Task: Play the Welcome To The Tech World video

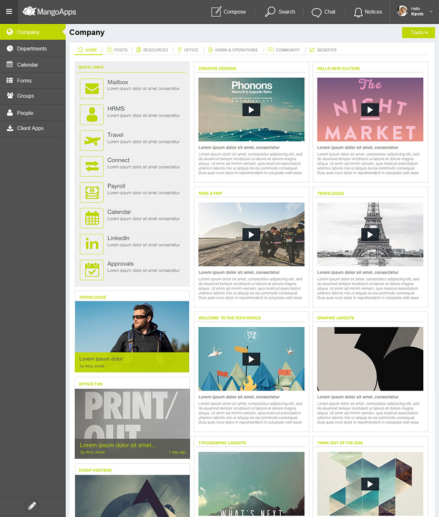Action: [251, 359]
